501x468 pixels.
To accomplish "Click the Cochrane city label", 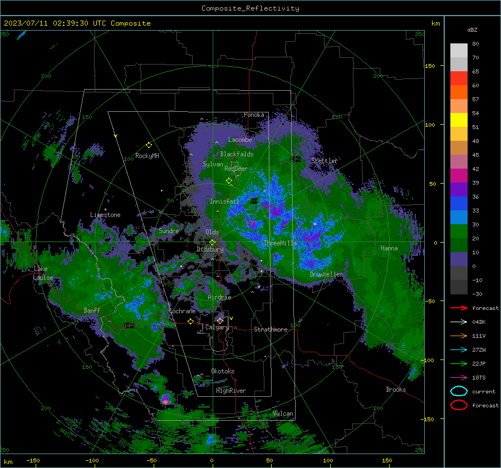I will coord(182,311).
